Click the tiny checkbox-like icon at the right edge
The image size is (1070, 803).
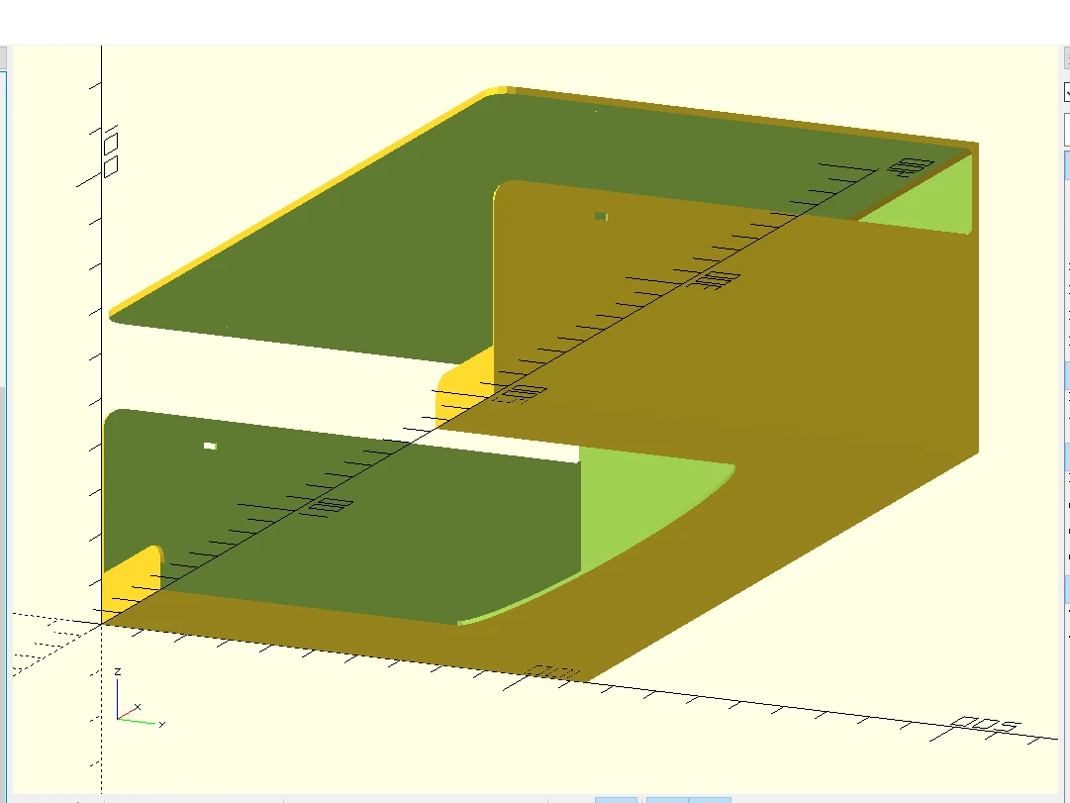click(1066, 94)
